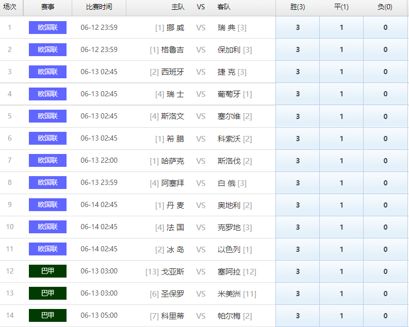This screenshot has width=409, height=327.
Task: Open away team 葡萄牙 page
Action: [x=229, y=94]
